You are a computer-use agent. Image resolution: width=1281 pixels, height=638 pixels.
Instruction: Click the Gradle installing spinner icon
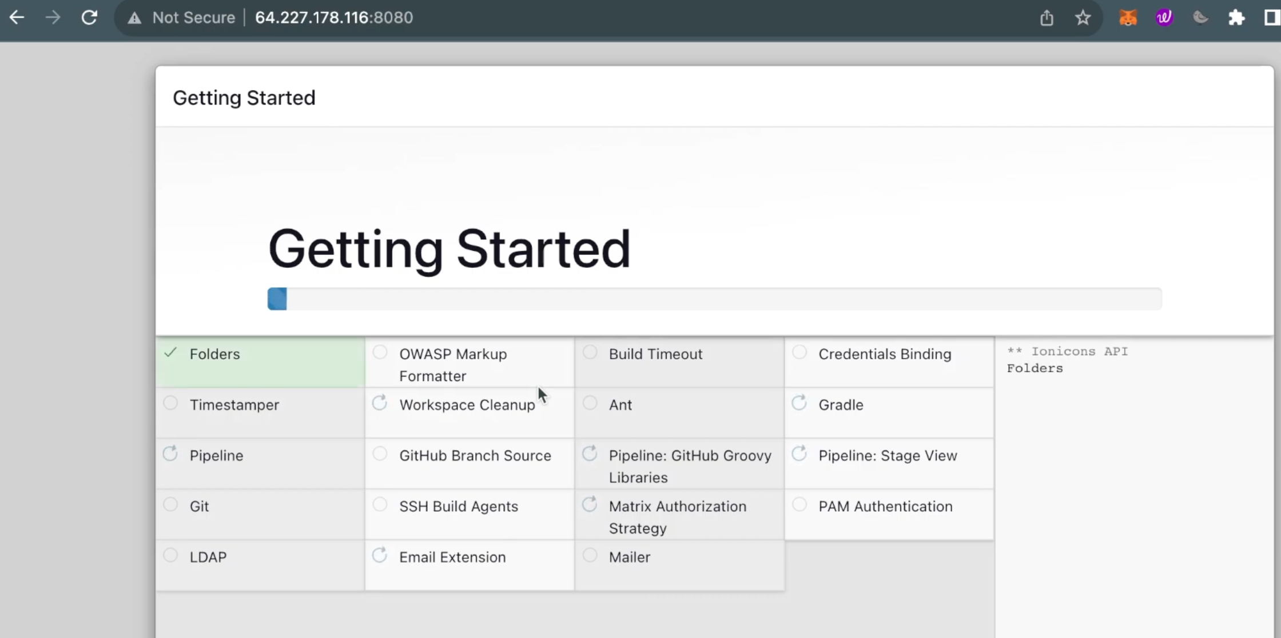[x=799, y=403]
